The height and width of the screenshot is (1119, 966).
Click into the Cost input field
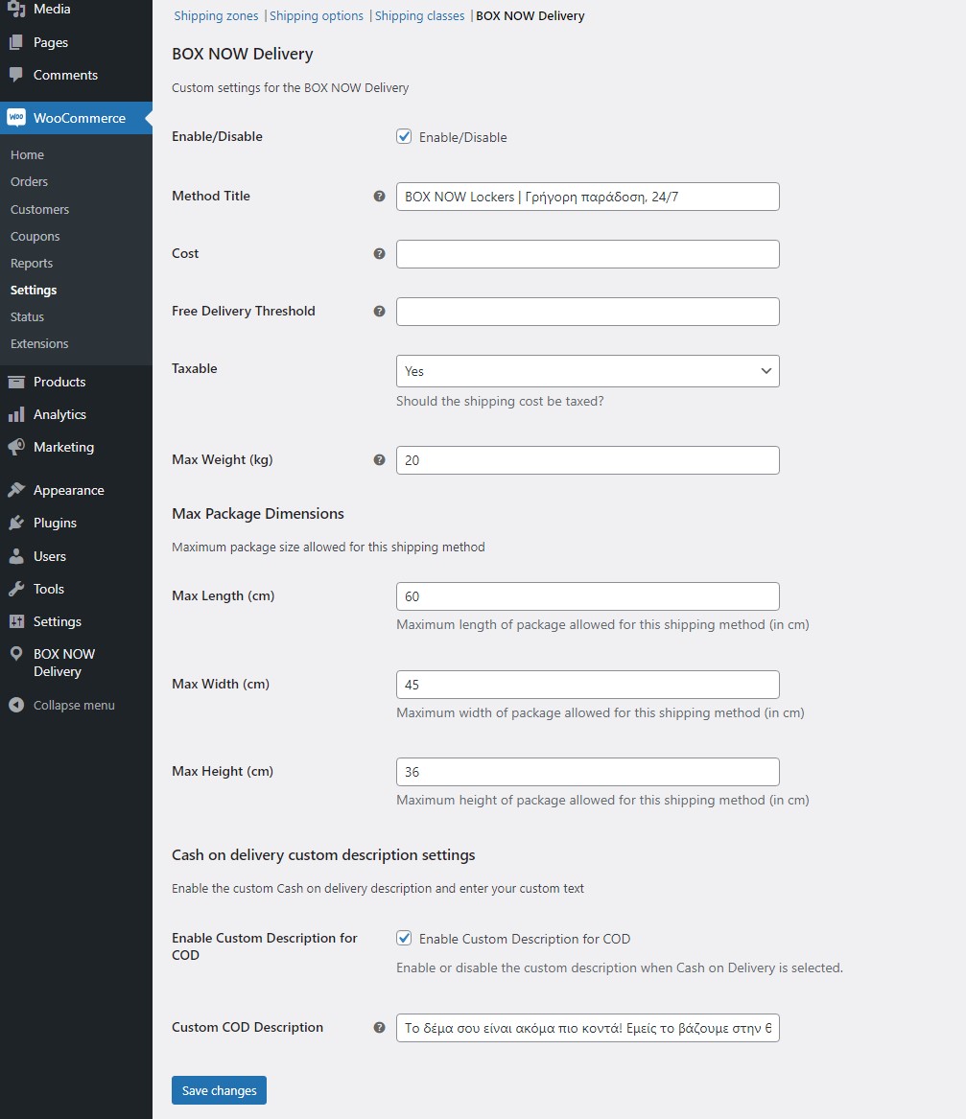point(587,254)
